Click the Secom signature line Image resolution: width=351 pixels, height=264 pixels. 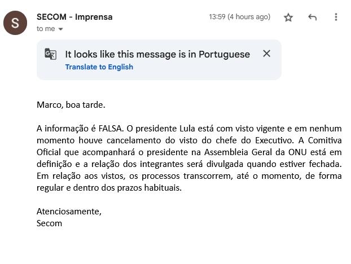(49, 223)
